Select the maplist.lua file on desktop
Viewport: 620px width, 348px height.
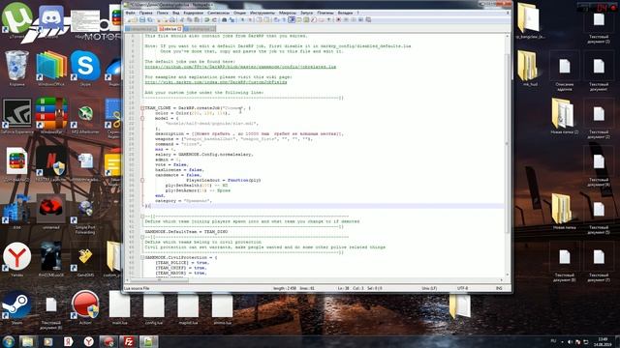[x=188, y=309]
